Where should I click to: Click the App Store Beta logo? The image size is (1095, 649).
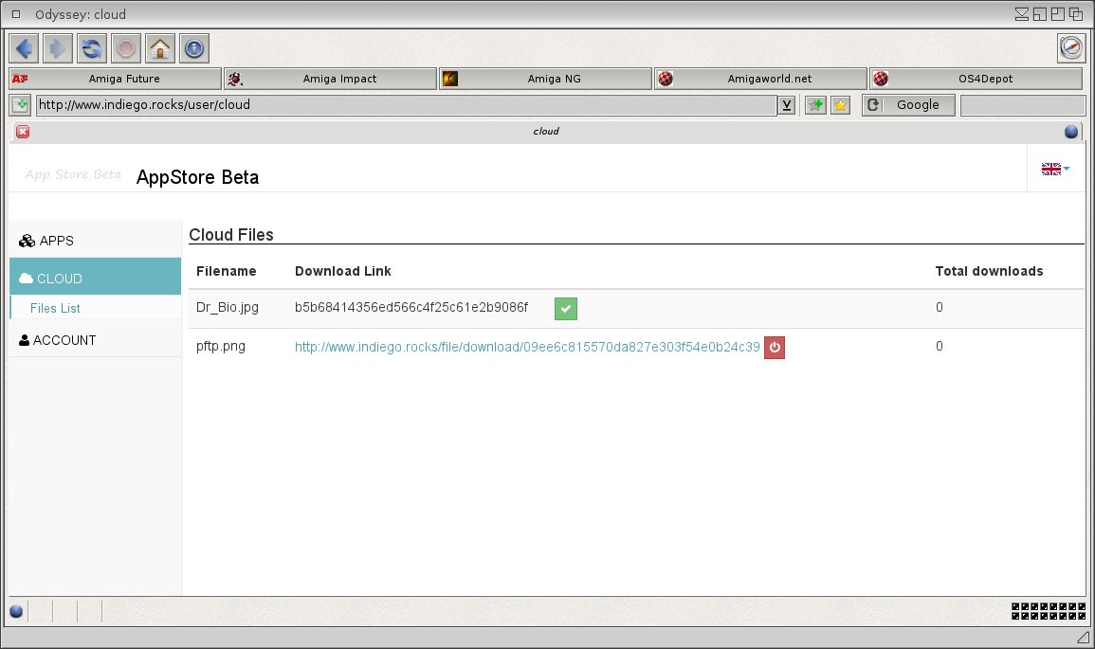coord(73,174)
